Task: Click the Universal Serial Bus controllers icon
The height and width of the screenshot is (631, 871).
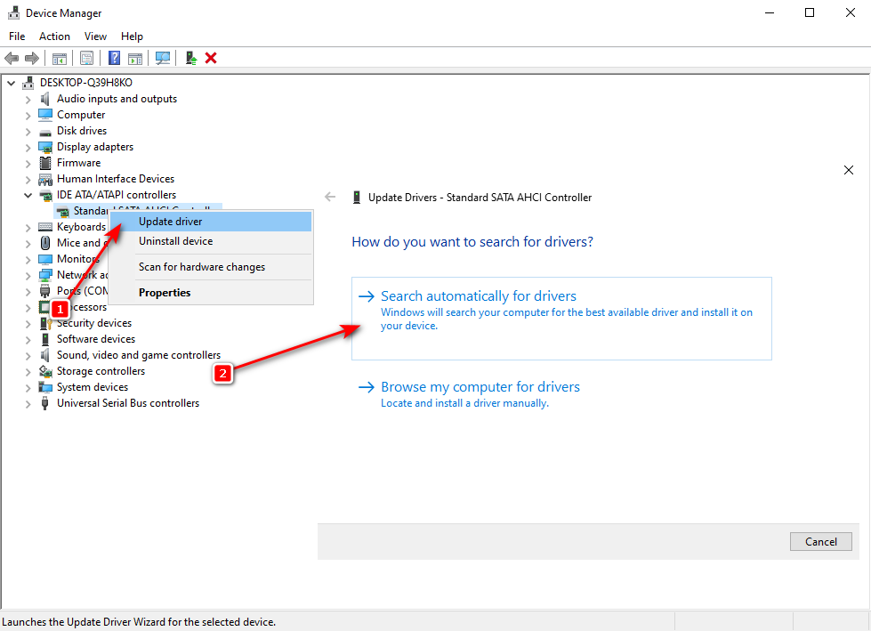Action: 45,403
